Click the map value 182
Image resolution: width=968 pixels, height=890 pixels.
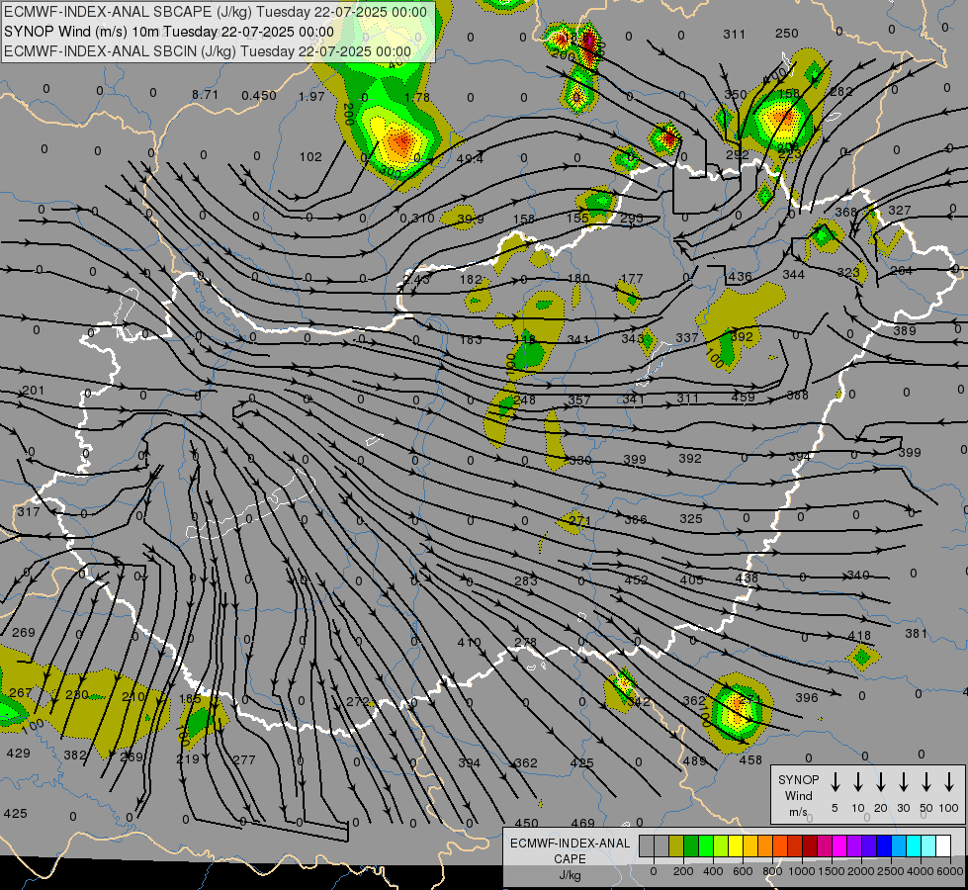coord(471,279)
